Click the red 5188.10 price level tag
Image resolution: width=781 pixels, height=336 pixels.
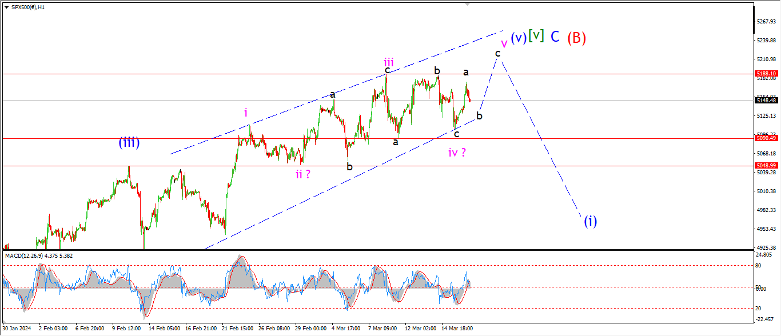coord(766,74)
